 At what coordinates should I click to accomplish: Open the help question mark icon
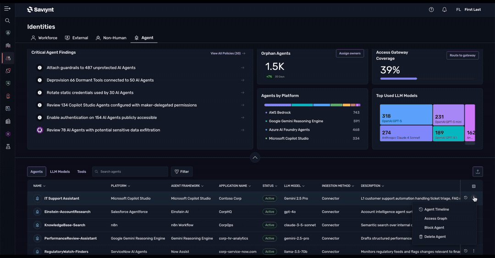[x=431, y=10]
